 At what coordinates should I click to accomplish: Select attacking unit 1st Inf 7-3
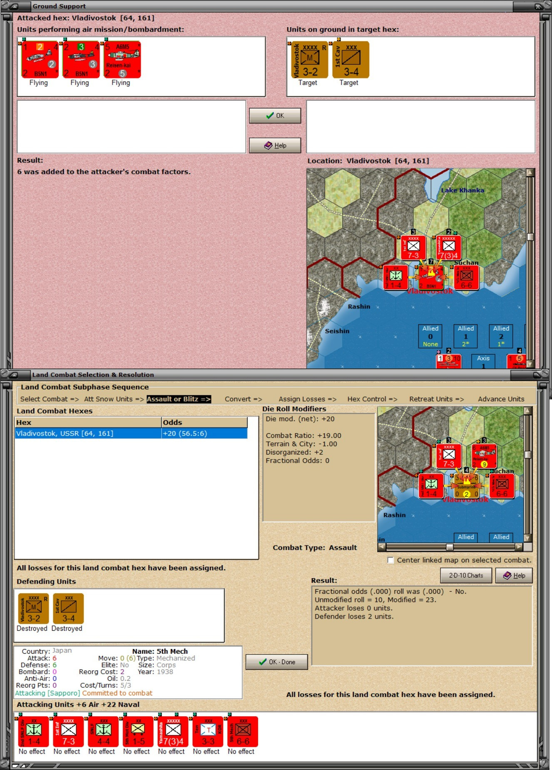[68, 732]
